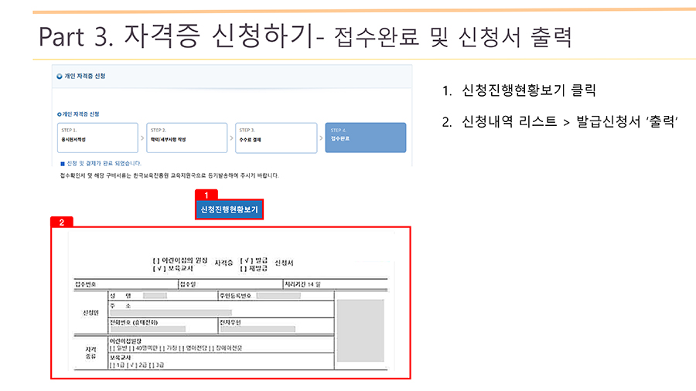Click the bold 어린이집원장 heading in the form table
The image size is (696, 391).
pos(125,342)
